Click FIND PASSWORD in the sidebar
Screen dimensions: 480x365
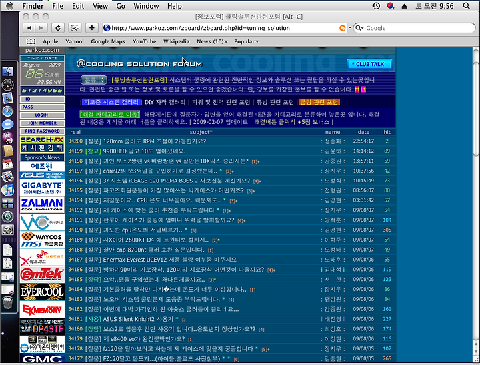[42, 131]
